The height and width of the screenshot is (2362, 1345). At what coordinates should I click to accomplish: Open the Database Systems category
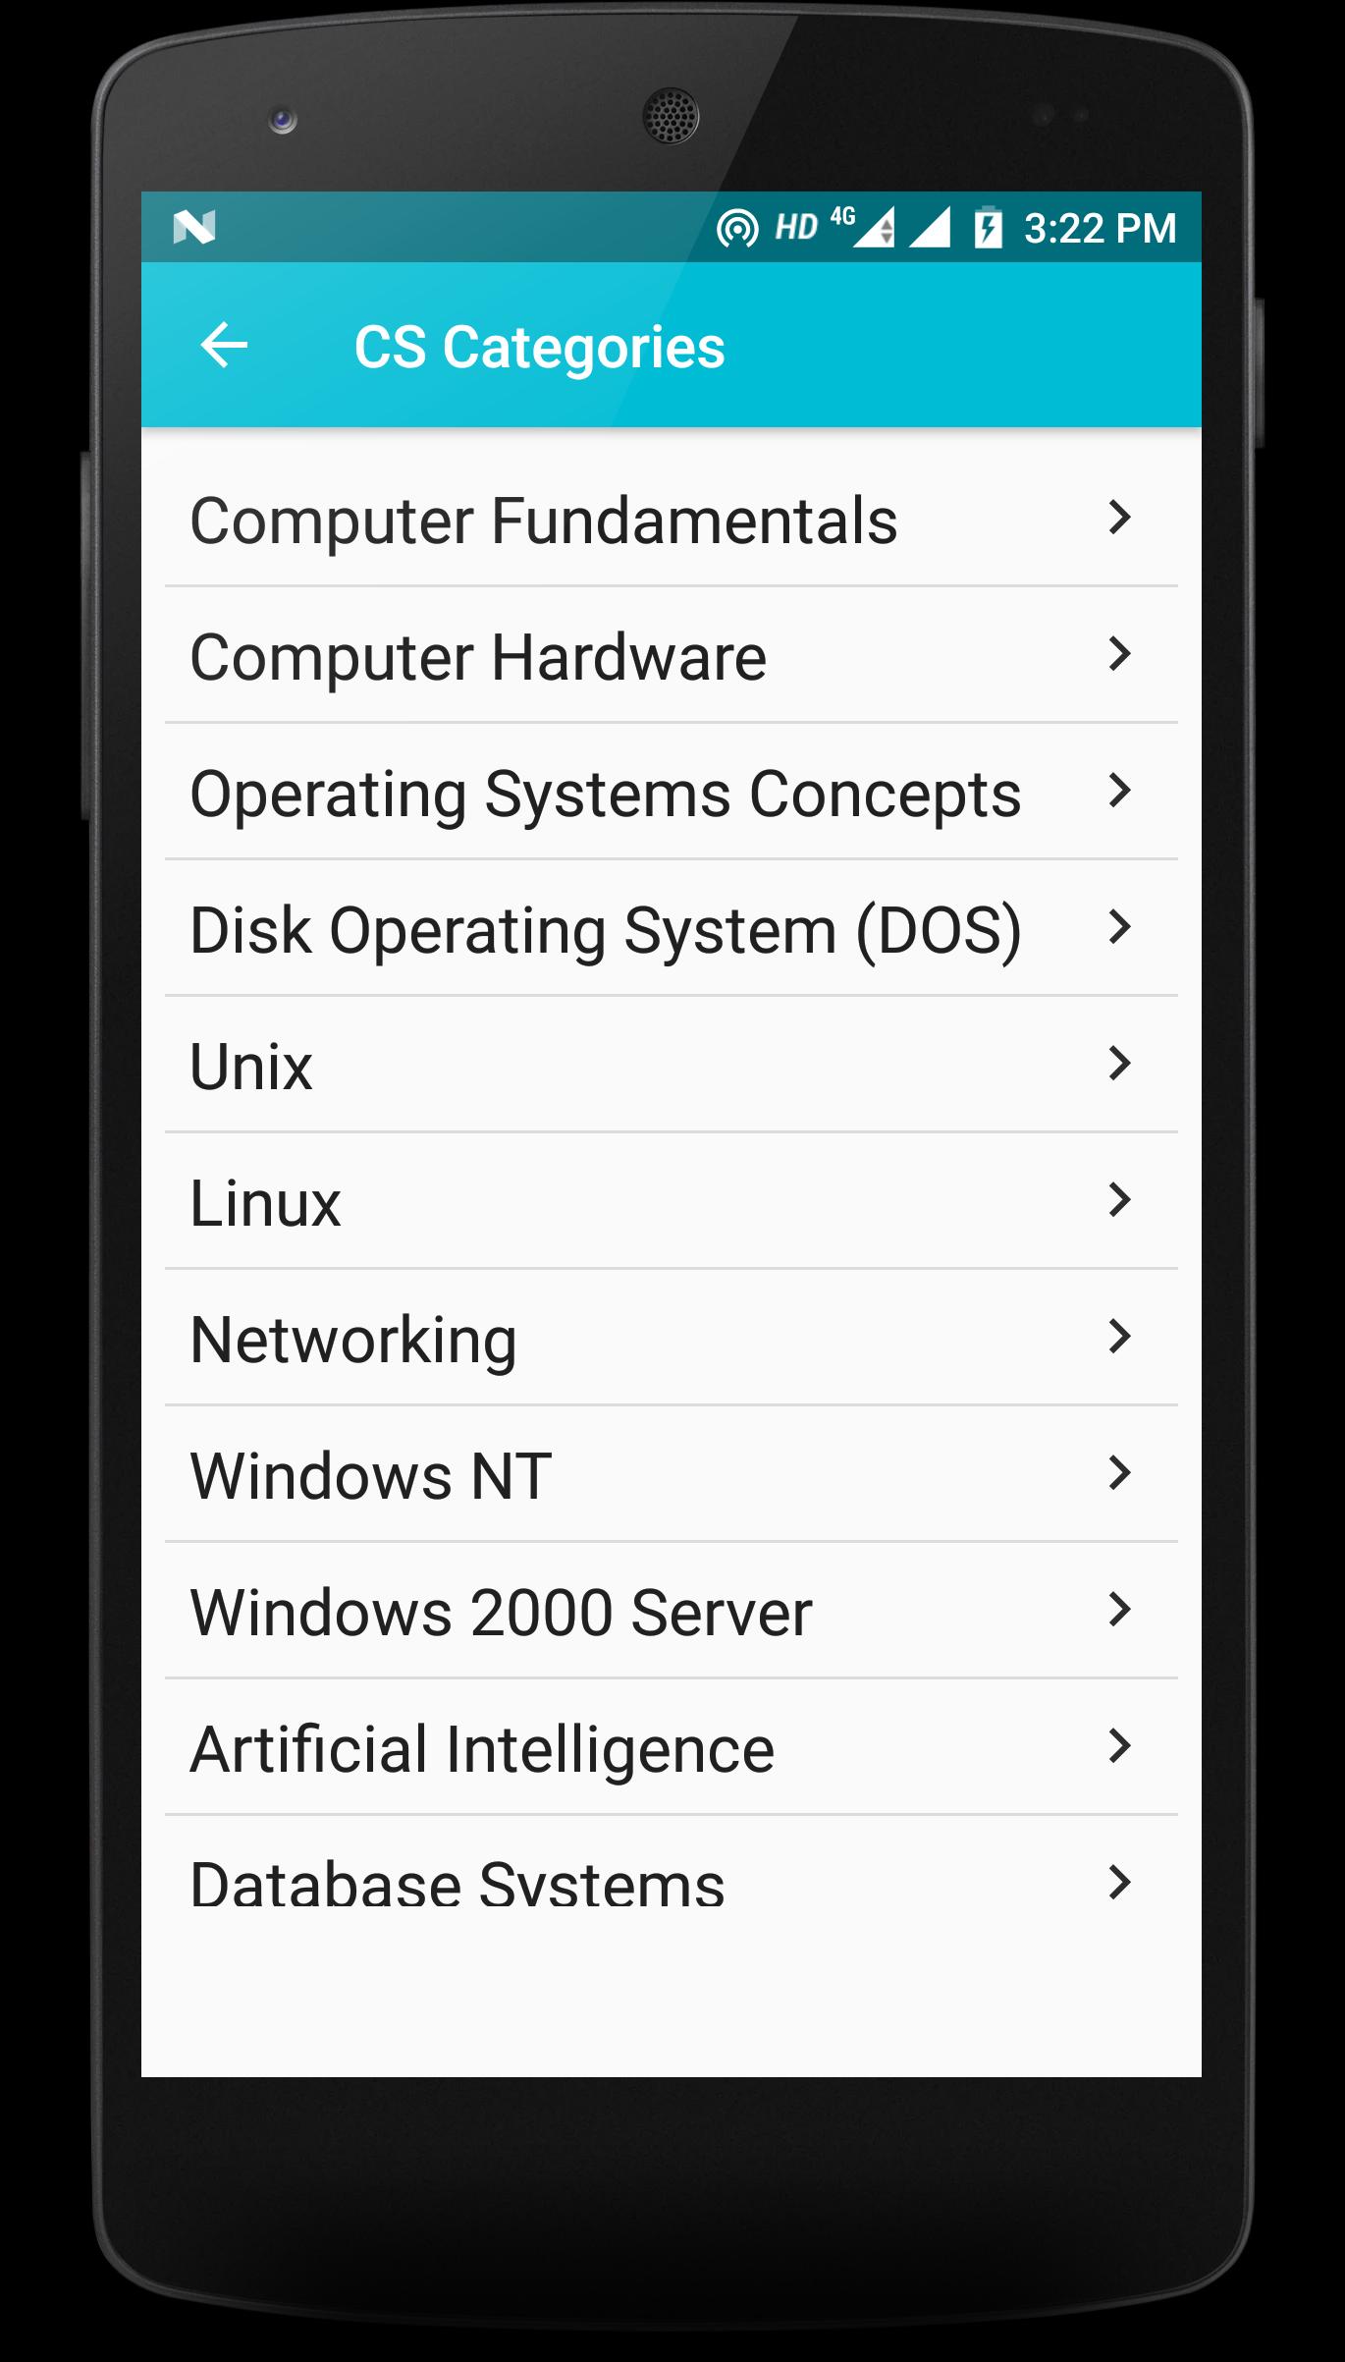click(x=457, y=1884)
